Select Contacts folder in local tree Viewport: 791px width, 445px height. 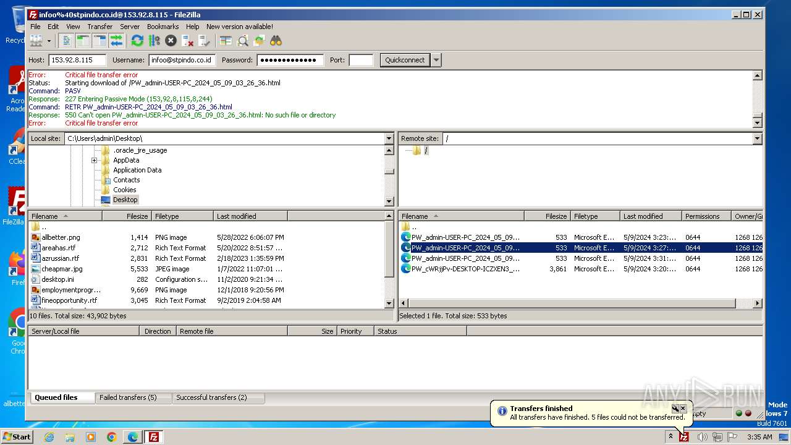tap(126, 180)
